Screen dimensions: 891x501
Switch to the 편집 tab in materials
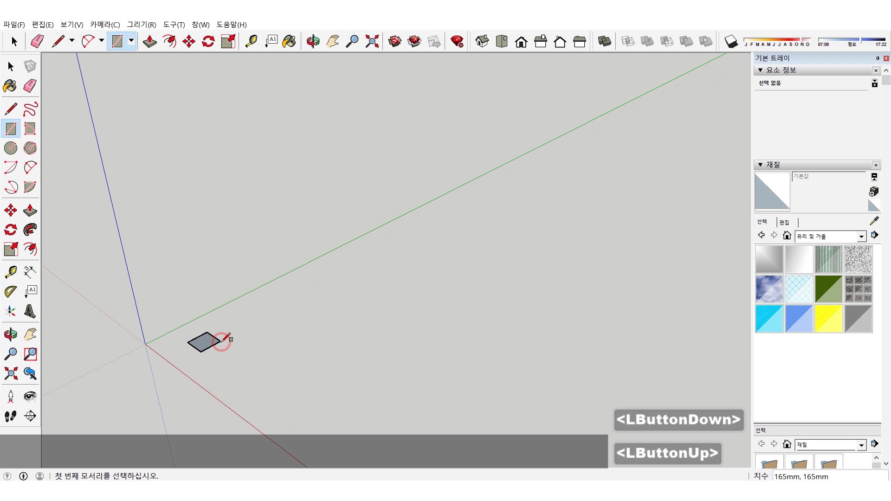[784, 222]
